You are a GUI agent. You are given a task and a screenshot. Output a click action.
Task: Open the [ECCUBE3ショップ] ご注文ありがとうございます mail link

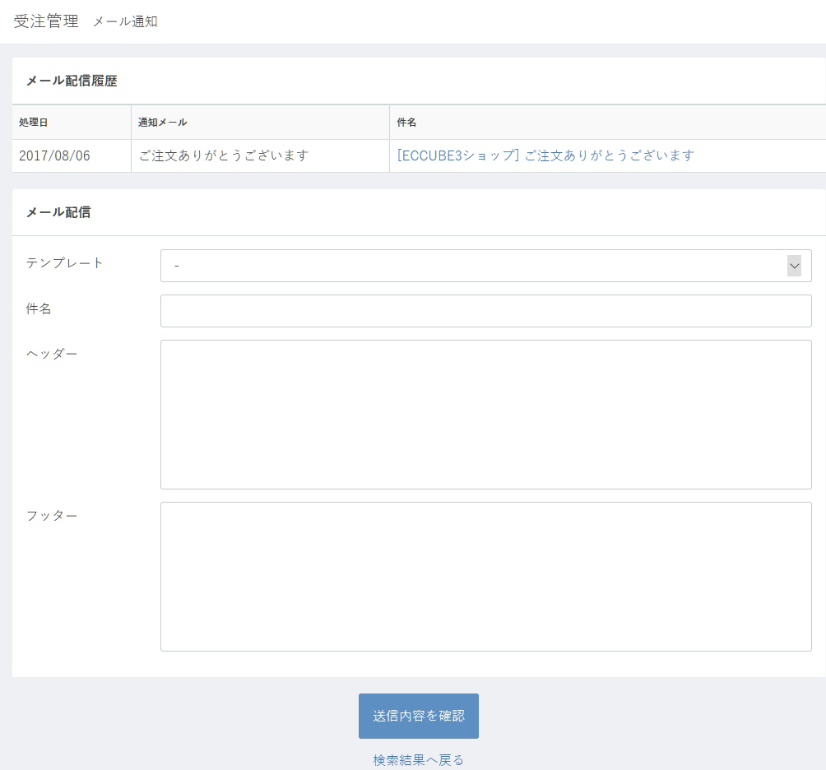545,155
